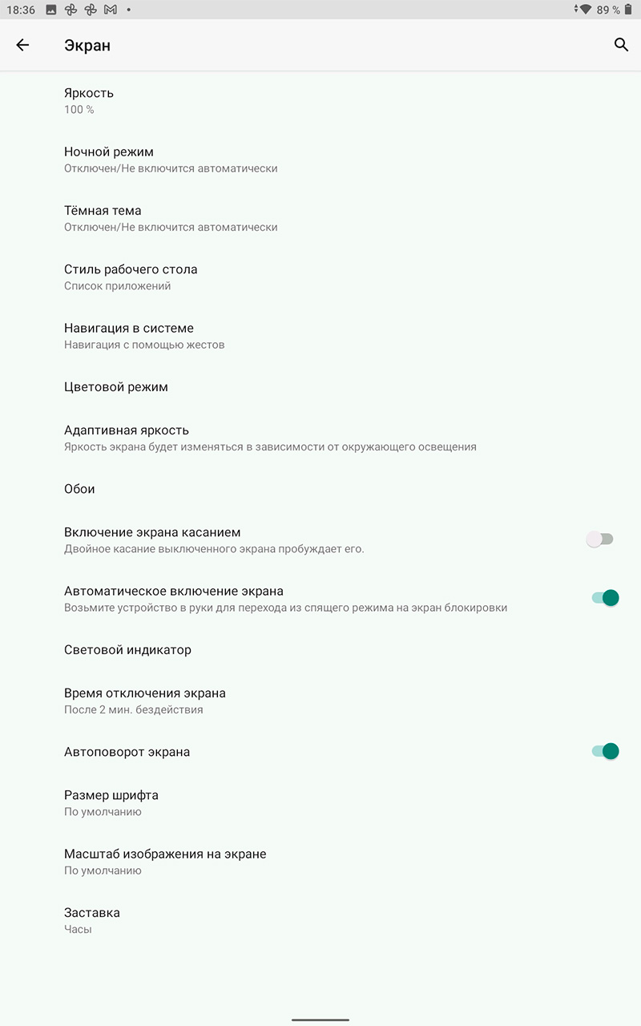The width and height of the screenshot is (641, 1026).
Task: Enable the Включение экрана касанием switch
Action: pyautogui.click(x=600, y=539)
